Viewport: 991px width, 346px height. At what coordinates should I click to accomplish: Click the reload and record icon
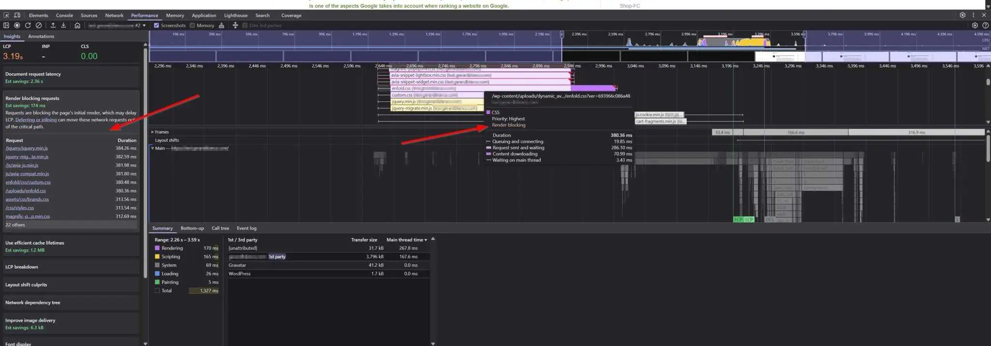pyautogui.click(x=28, y=25)
